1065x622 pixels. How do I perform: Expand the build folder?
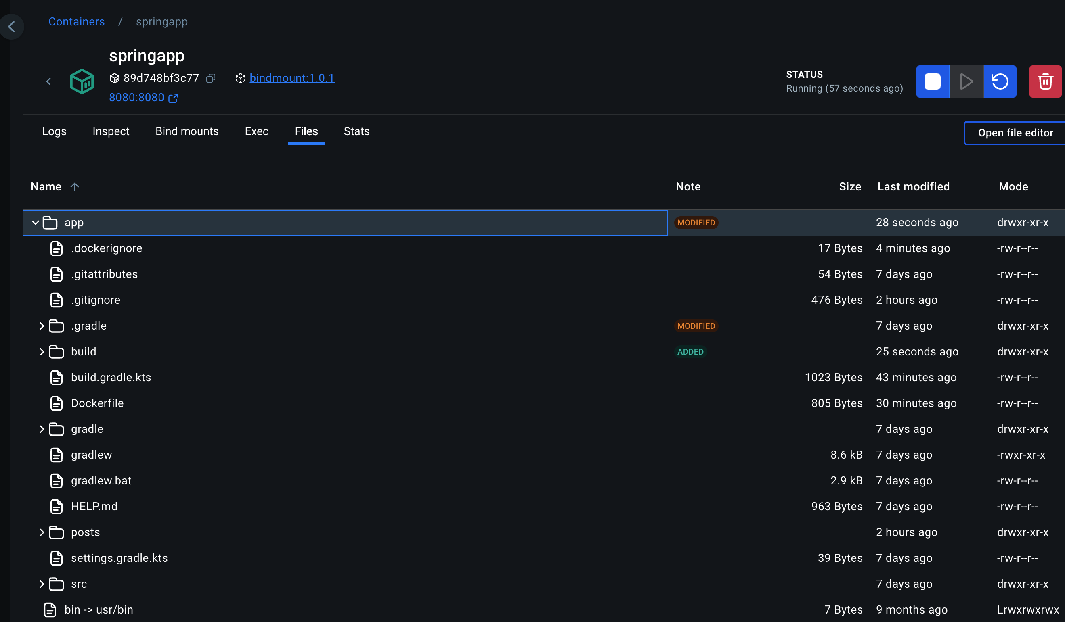pos(42,352)
